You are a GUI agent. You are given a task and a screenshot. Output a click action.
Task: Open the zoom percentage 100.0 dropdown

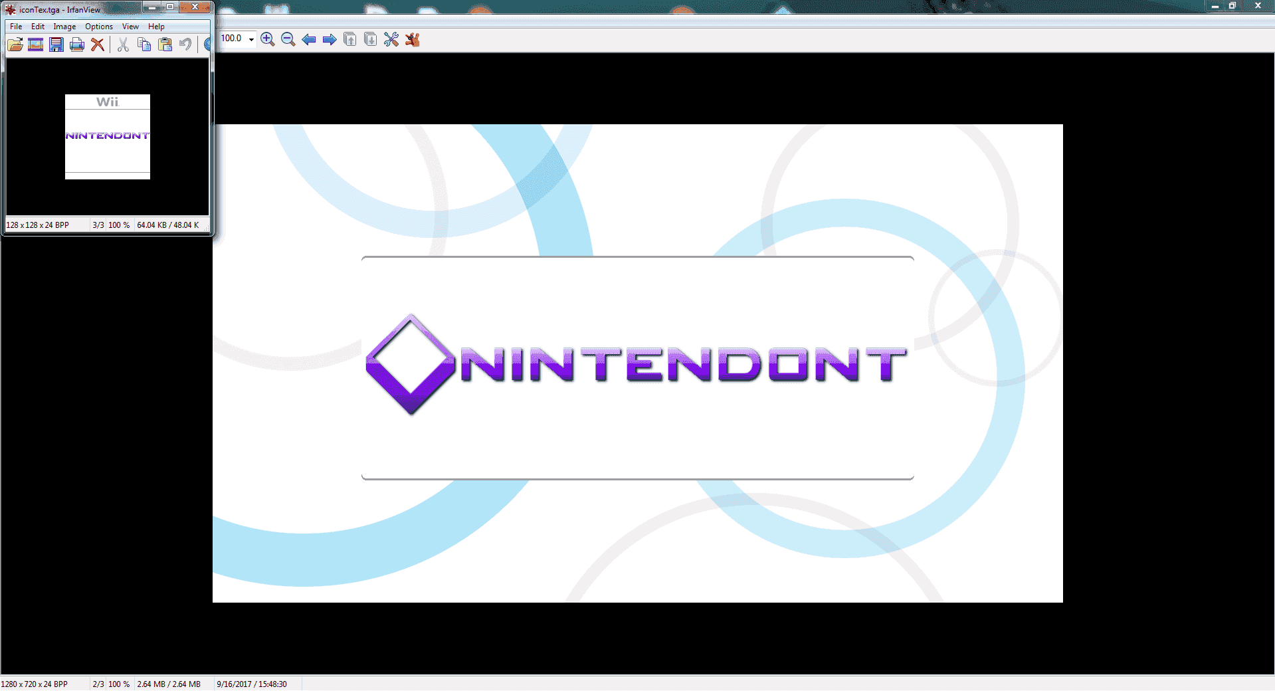click(x=251, y=39)
